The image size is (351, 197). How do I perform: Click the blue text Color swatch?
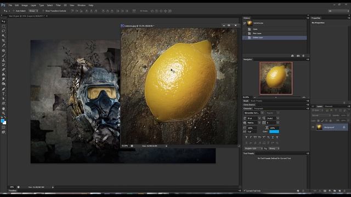tap(274, 131)
